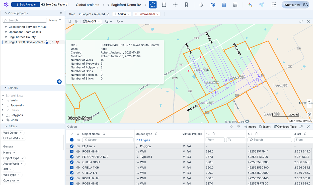This screenshot has height=185, width=313.
Task: Open Configure Table settings
Action: coord(285,127)
